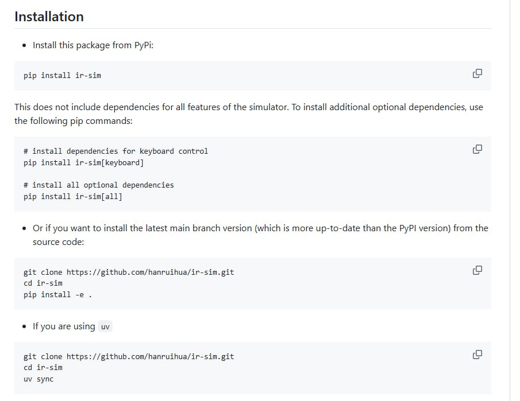Copy the optional dependencies code block
520x401 pixels.
(x=477, y=149)
